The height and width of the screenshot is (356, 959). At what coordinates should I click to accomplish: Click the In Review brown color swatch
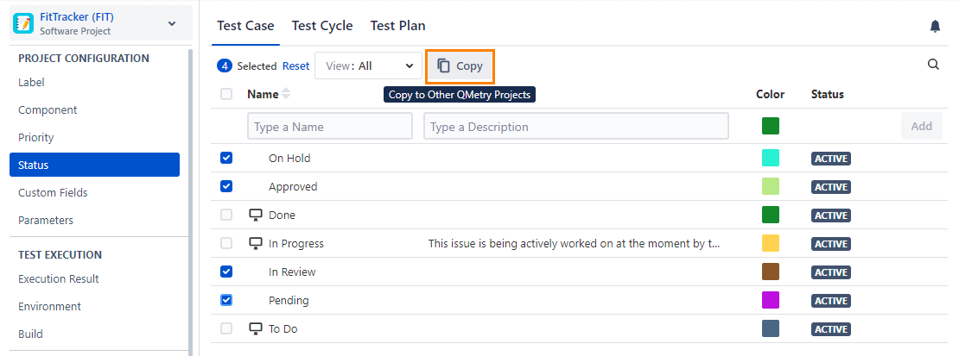click(x=771, y=272)
